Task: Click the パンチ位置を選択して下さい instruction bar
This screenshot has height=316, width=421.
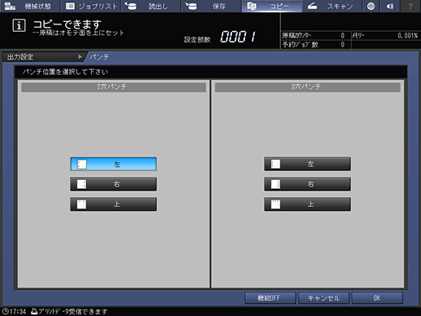Action: pos(211,72)
